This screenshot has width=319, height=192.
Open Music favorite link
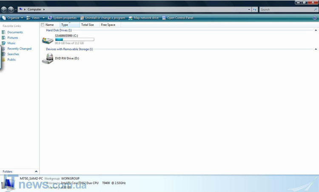point(11,43)
